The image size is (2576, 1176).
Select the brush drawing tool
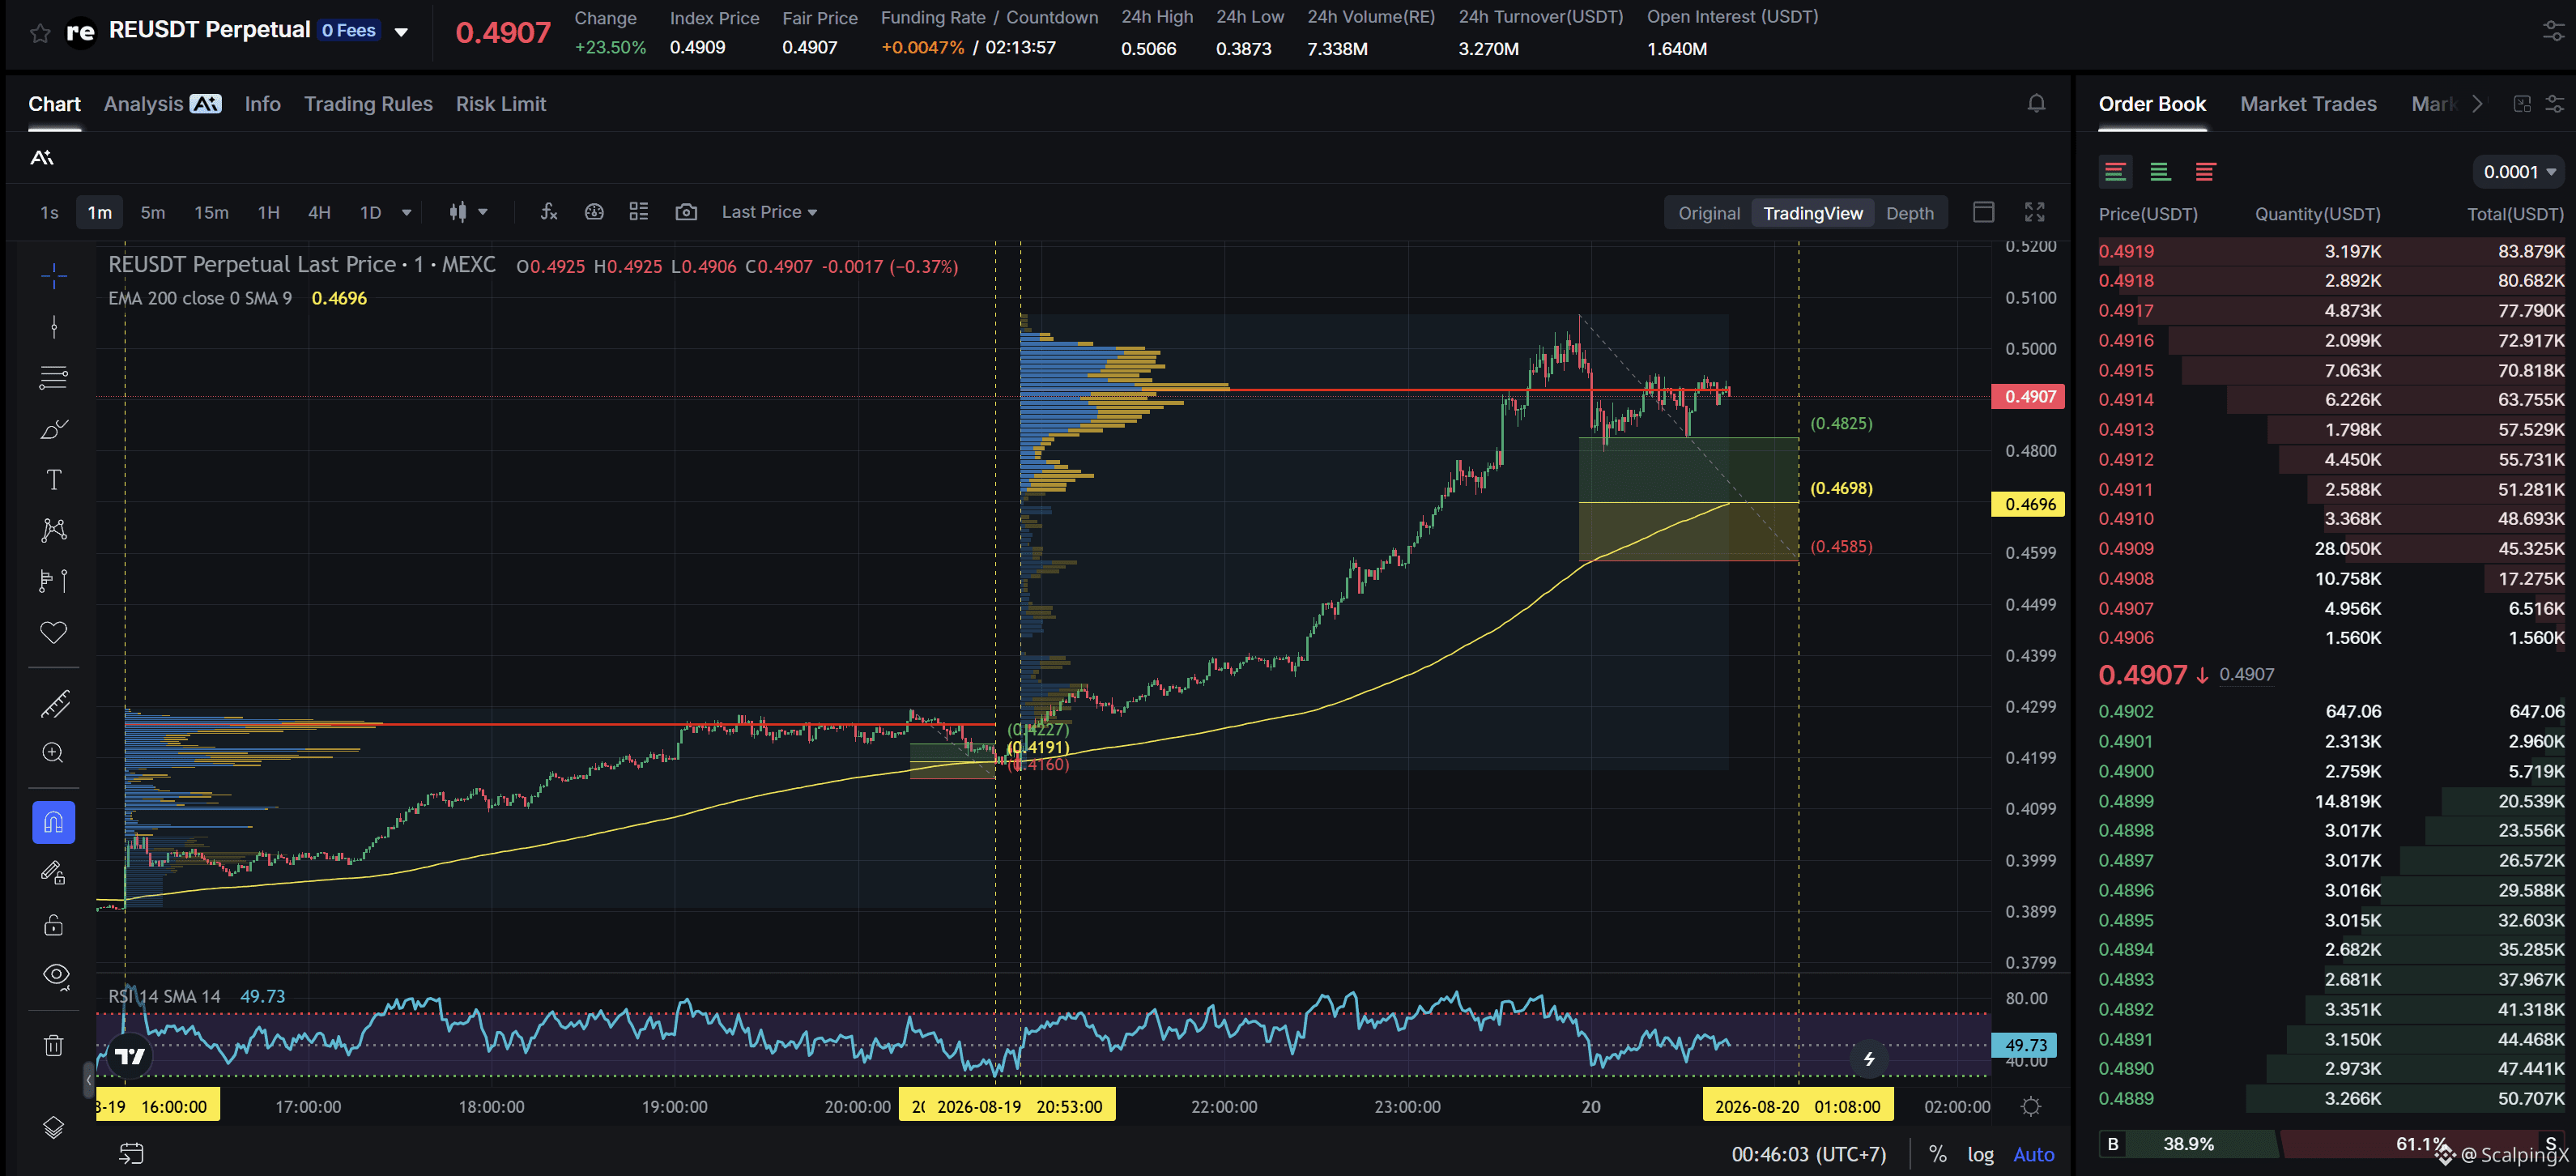(x=54, y=429)
